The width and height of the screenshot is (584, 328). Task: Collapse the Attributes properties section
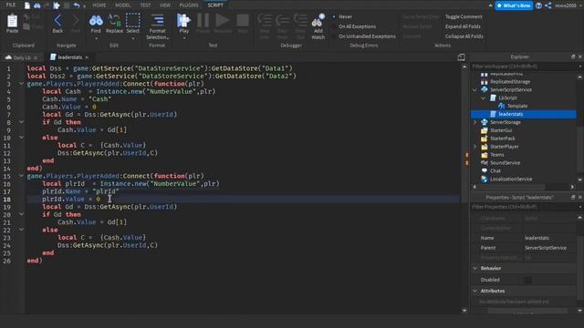(475, 291)
